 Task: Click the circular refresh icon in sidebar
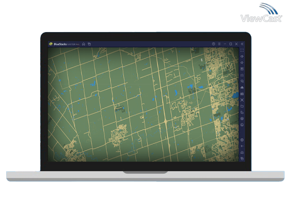point(242,125)
